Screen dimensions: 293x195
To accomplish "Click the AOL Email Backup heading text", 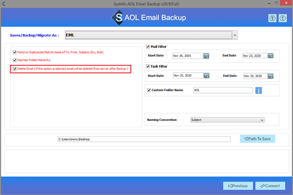I will 155,18.
